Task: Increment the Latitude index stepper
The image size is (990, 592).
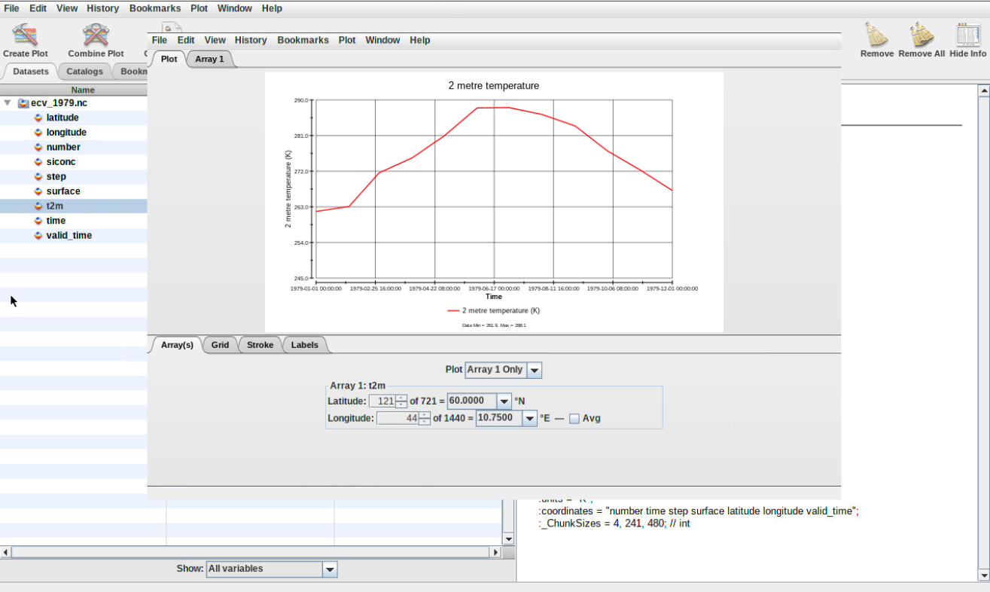Action: [401, 398]
